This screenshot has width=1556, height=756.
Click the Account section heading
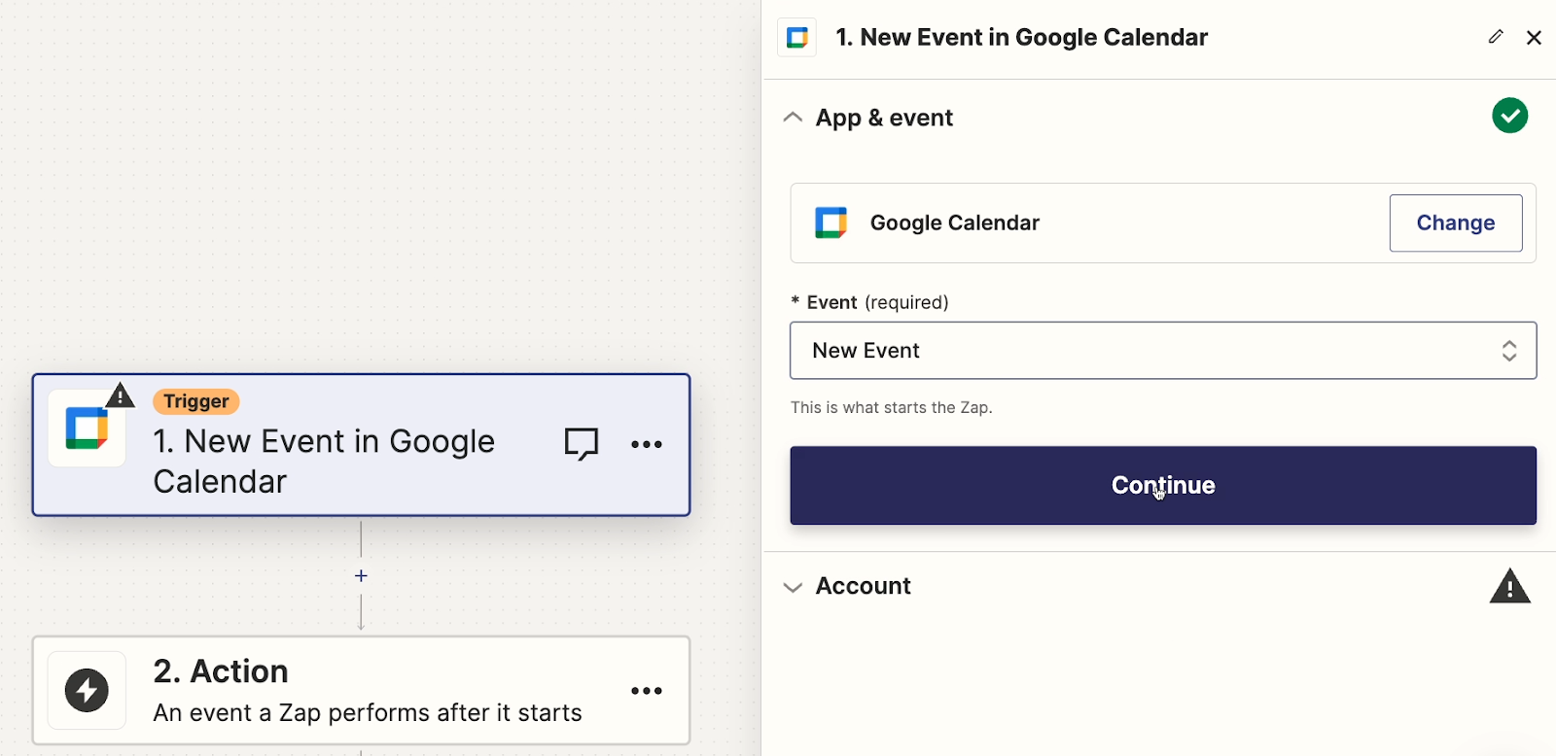tap(863, 586)
